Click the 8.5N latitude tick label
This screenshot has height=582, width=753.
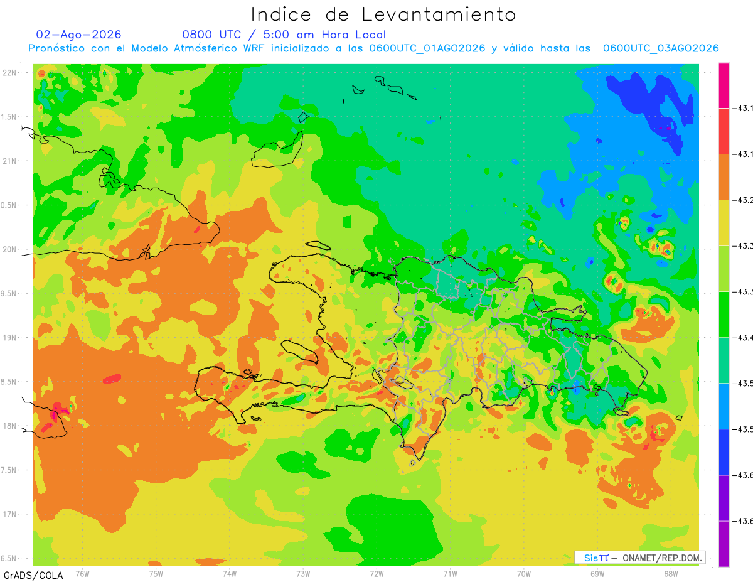(x=8, y=382)
